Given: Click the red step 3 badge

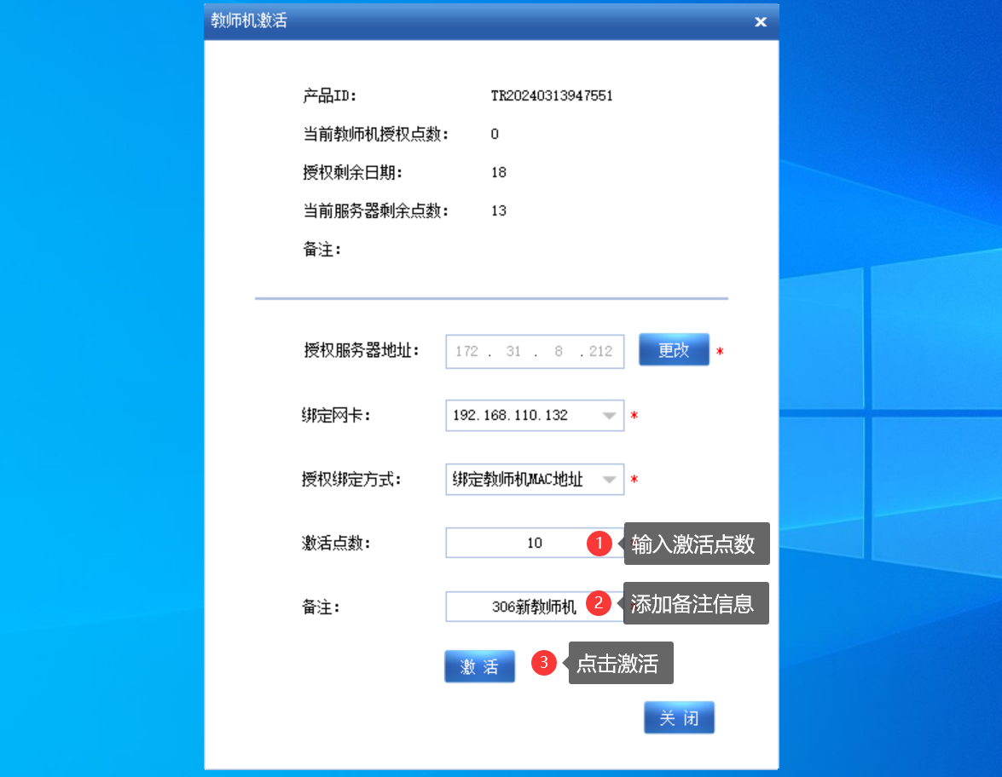Looking at the screenshot, I should pyautogui.click(x=544, y=664).
